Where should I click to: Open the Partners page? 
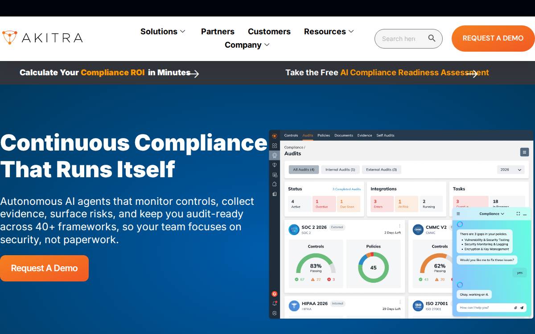[218, 32]
